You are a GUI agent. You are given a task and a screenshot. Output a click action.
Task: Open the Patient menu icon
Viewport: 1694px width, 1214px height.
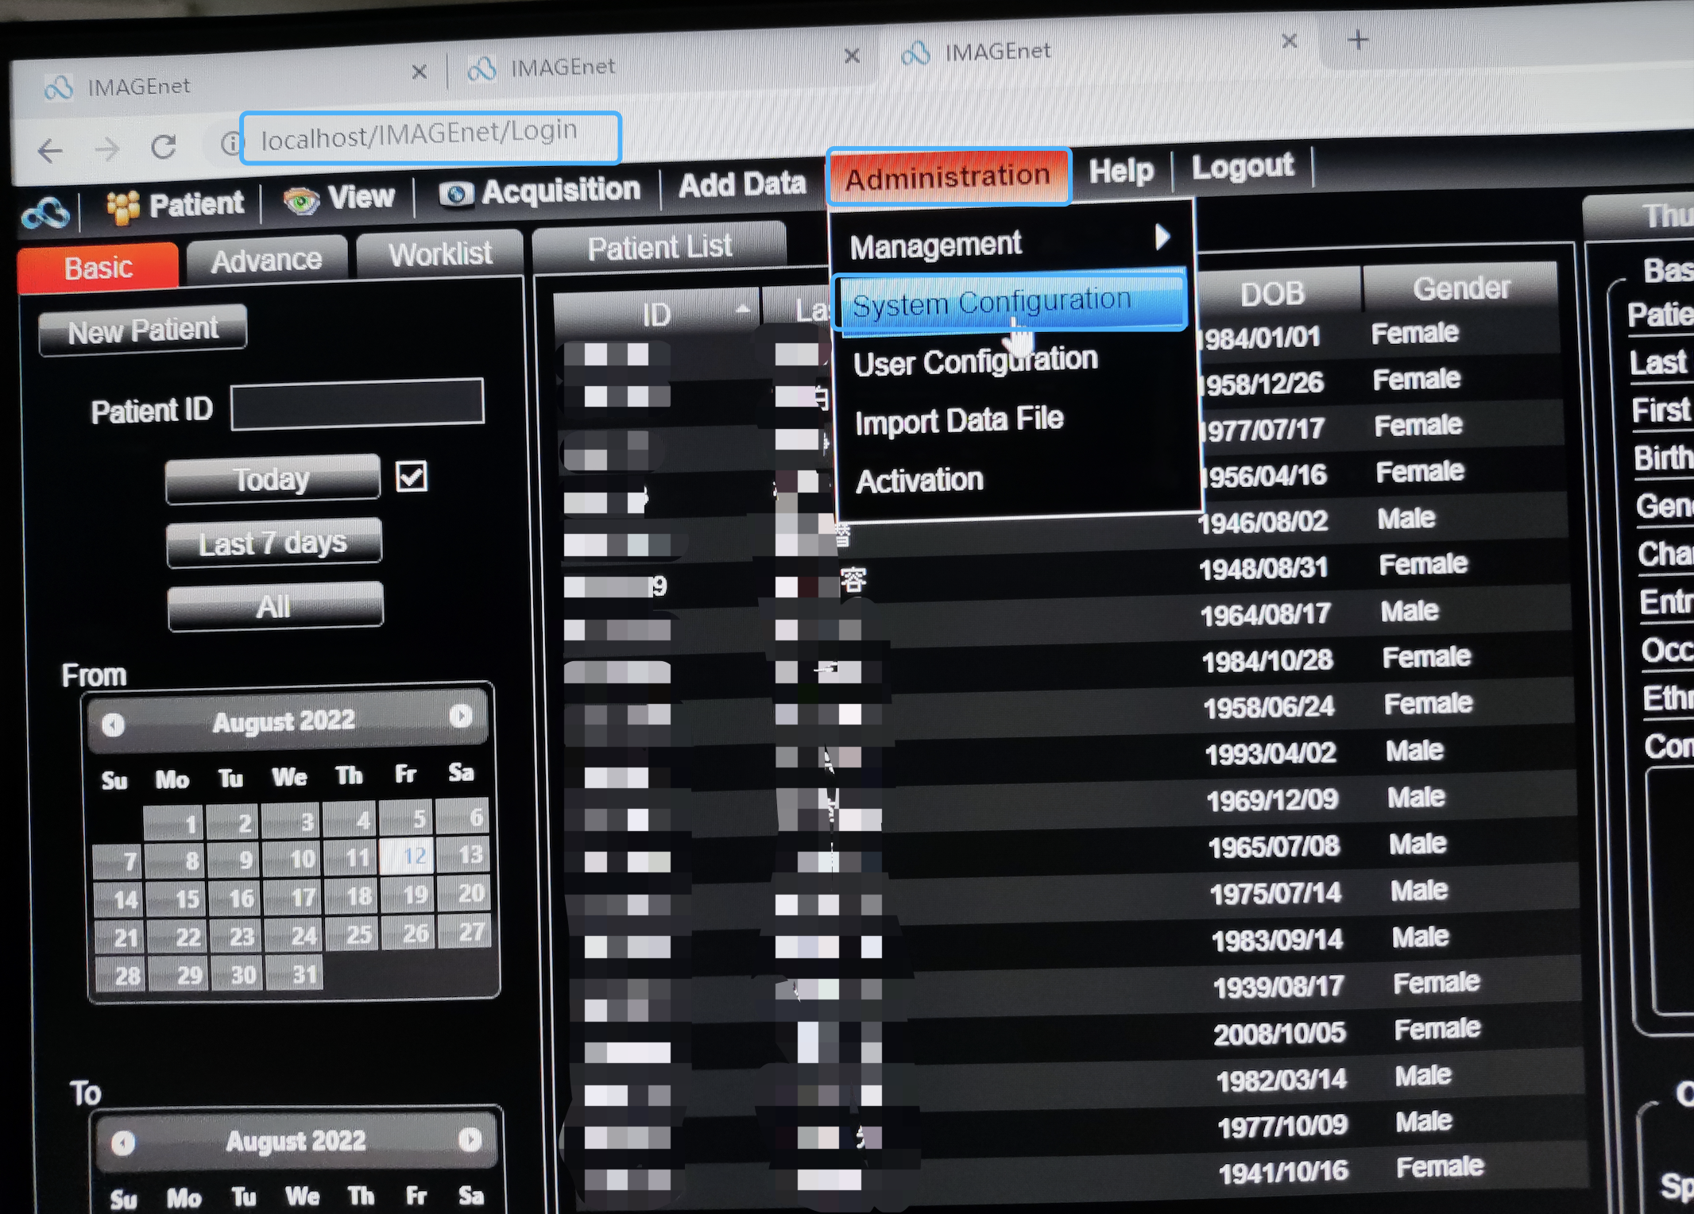(123, 207)
